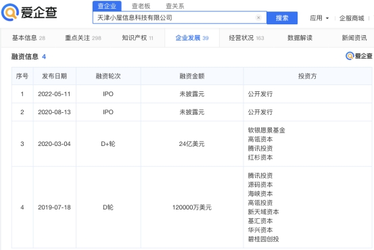
Task: Click the 24亿美元 amount
Action: [192, 144]
